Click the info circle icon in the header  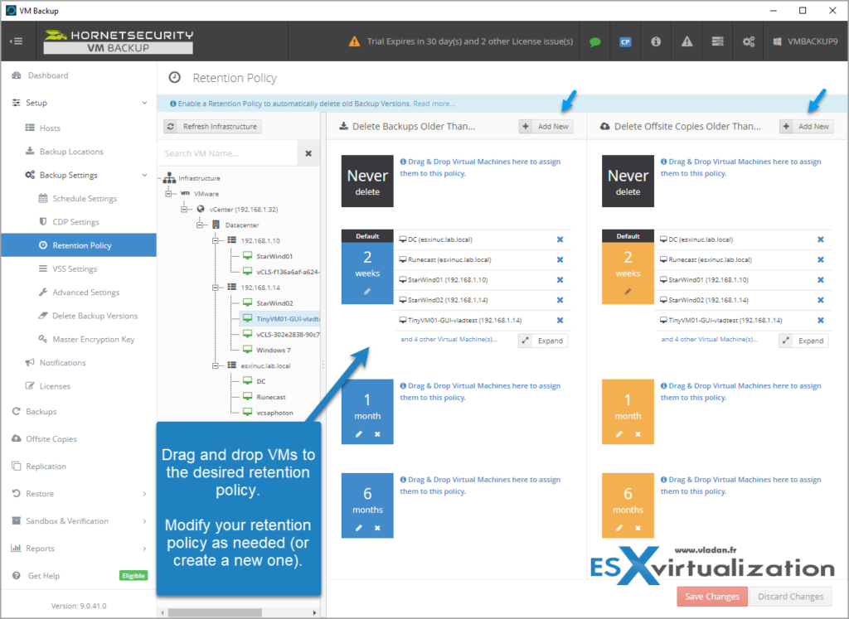656,41
